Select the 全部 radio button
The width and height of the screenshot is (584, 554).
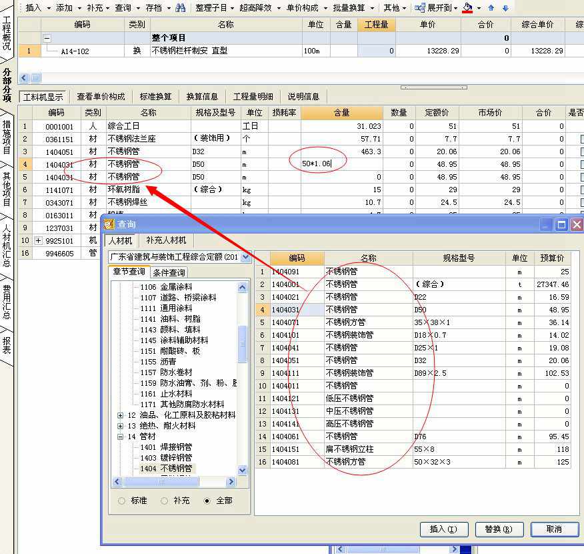207,501
